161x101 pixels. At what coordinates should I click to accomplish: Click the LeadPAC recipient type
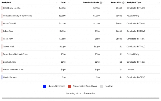(x=131, y=70)
